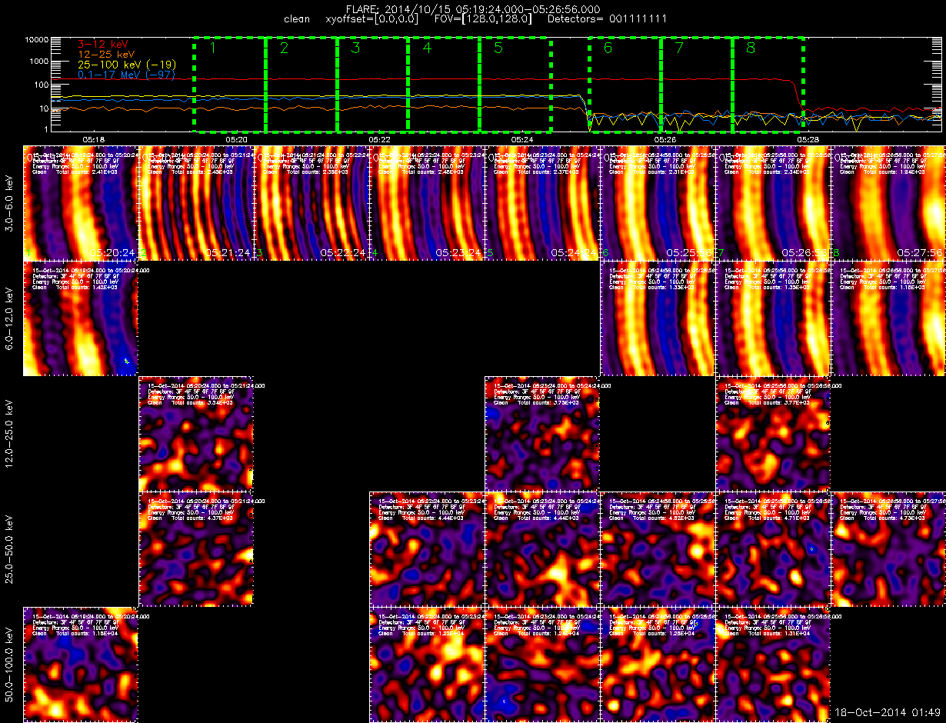Click the 100 y-axis tick label
Viewport: 946px width, 723px height.
[x=42, y=83]
